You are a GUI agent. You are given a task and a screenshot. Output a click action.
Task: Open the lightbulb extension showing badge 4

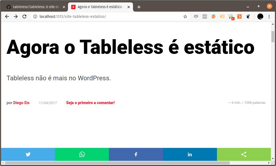click(231, 16)
